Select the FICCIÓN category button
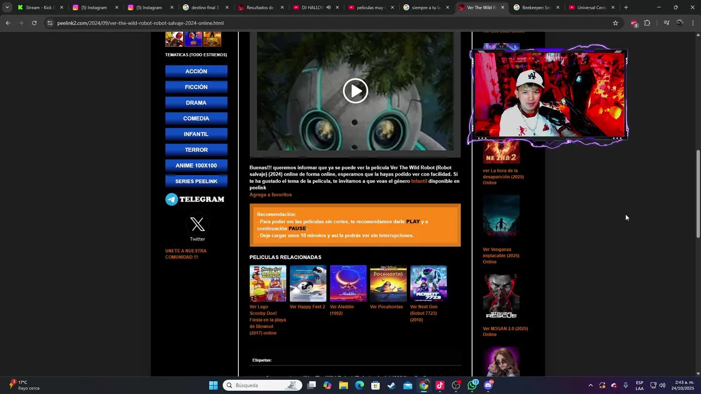Image resolution: width=701 pixels, height=394 pixels. (196, 87)
